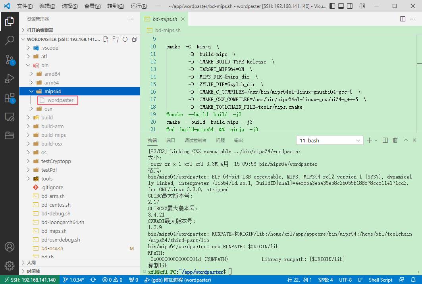Expand the build-mips folder

53,135
